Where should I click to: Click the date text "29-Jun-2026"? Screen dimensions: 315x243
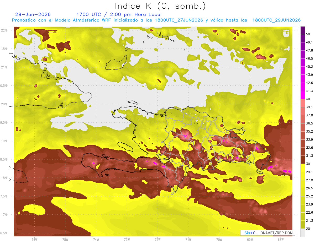click(33, 14)
